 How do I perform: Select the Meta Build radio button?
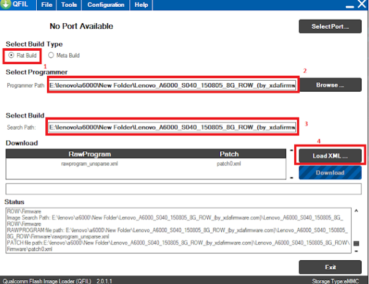click(x=64, y=56)
